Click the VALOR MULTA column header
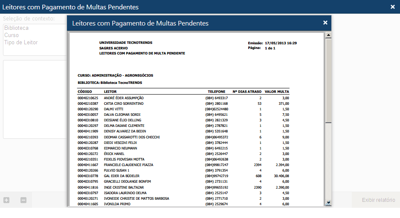 coord(277,92)
